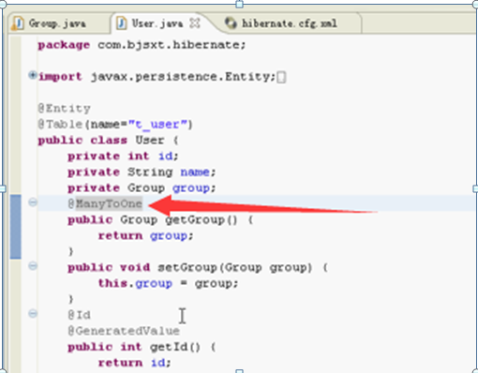
Task: Click the @ManyToOne annotation
Action: click(x=105, y=204)
